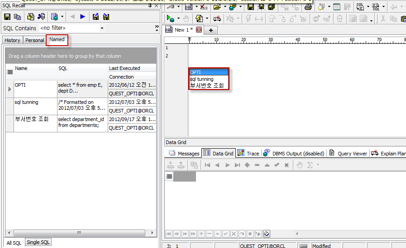Add a new editor tab with plus button
The width and height of the screenshot is (406, 248).
tap(211, 30)
